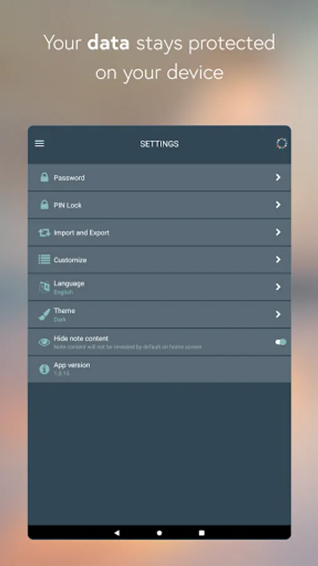Click the PIN Lock padlock icon
Viewport: 318px width, 566px height.
[x=45, y=204]
